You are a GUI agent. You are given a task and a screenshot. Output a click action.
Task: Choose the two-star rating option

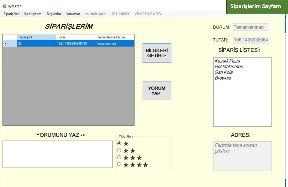pyautogui.click(x=119, y=150)
